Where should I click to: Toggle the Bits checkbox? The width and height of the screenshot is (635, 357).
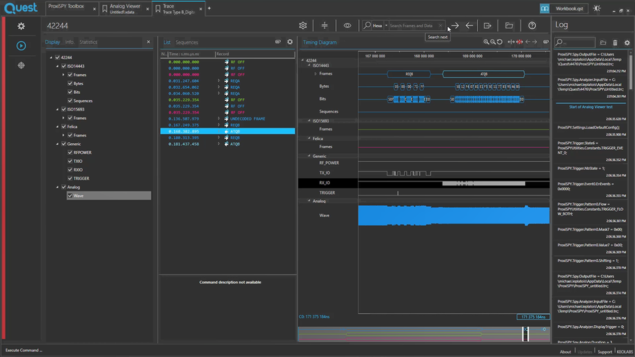[x=70, y=92]
